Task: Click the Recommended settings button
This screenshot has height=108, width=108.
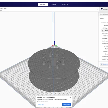Action: (x=104, y=64)
